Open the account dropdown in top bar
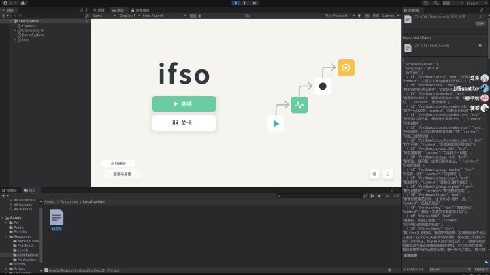490x275 pixels. tap(10, 3)
